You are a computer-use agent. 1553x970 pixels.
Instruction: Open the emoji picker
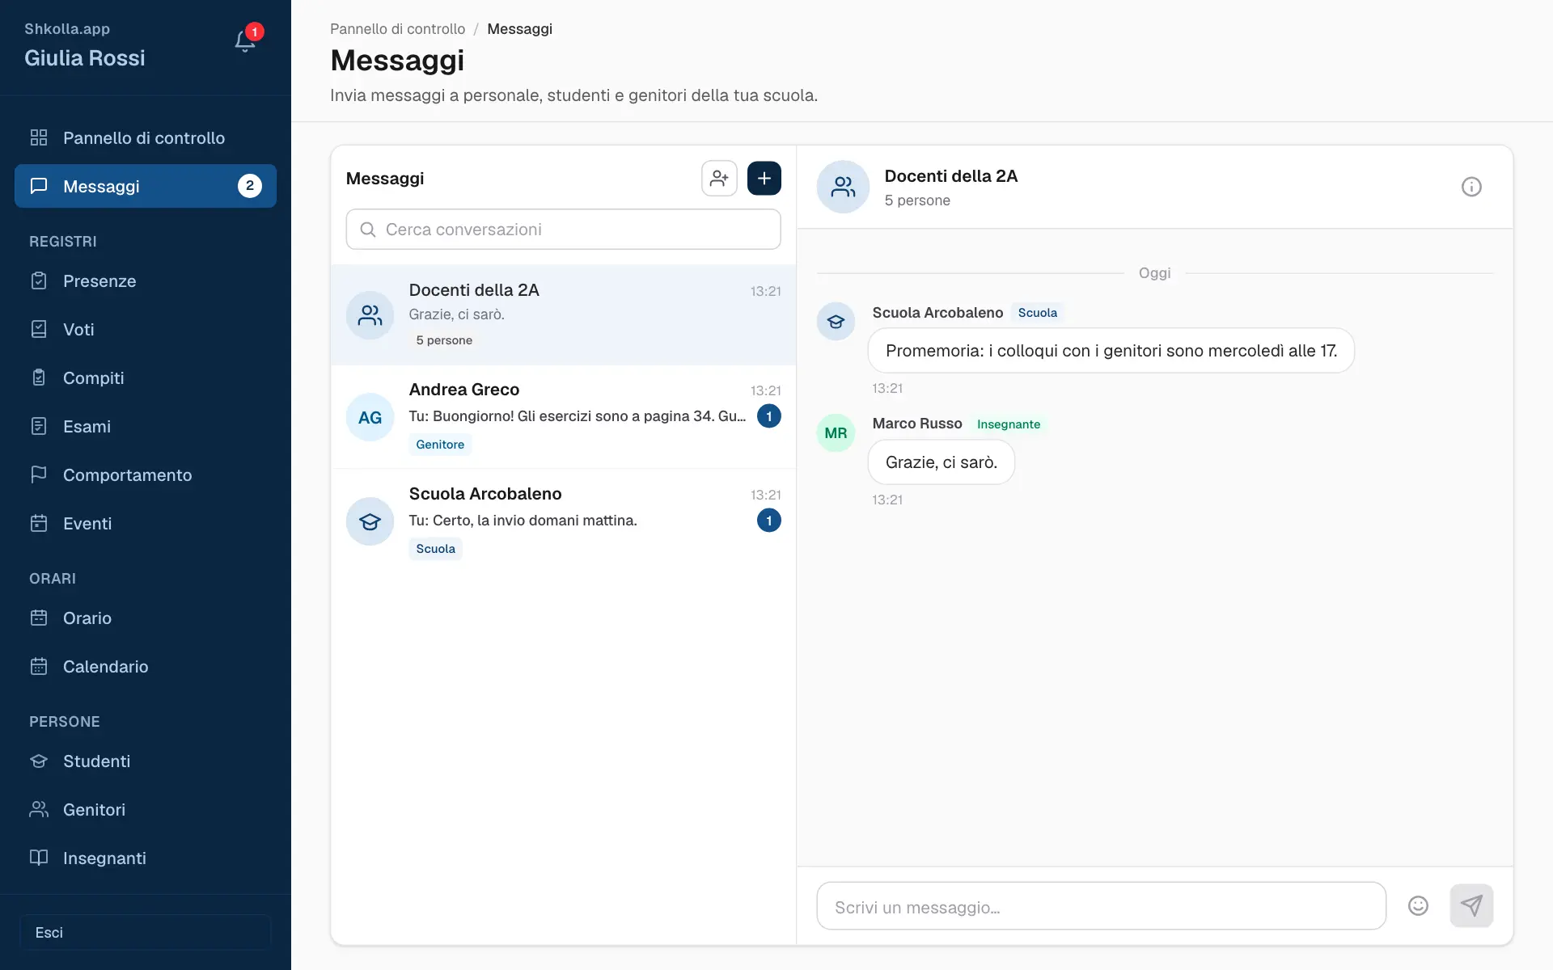tap(1418, 905)
